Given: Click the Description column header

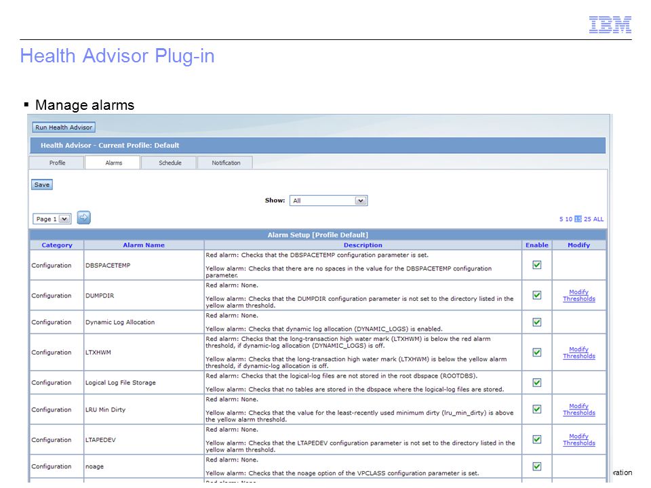Looking at the screenshot, I should click(363, 245).
